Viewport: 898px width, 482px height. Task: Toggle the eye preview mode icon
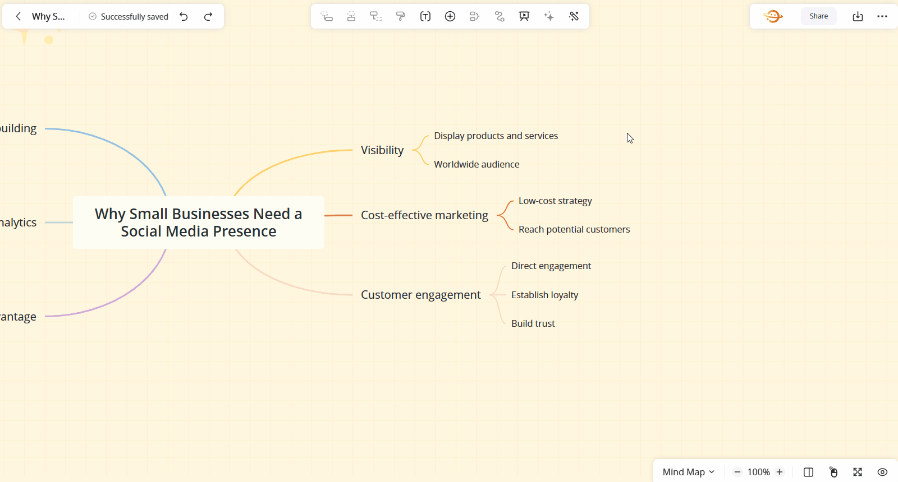(x=882, y=472)
